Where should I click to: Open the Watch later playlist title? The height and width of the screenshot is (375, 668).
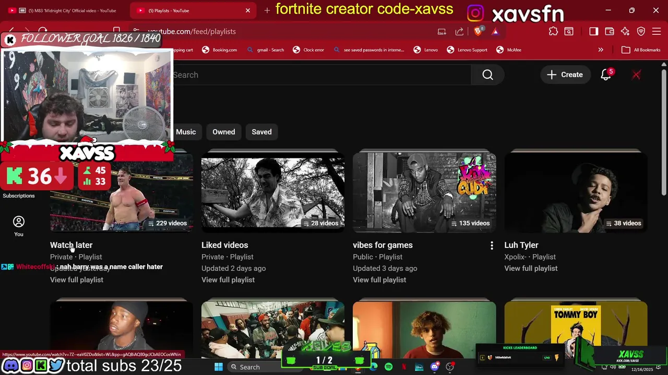tap(71, 245)
